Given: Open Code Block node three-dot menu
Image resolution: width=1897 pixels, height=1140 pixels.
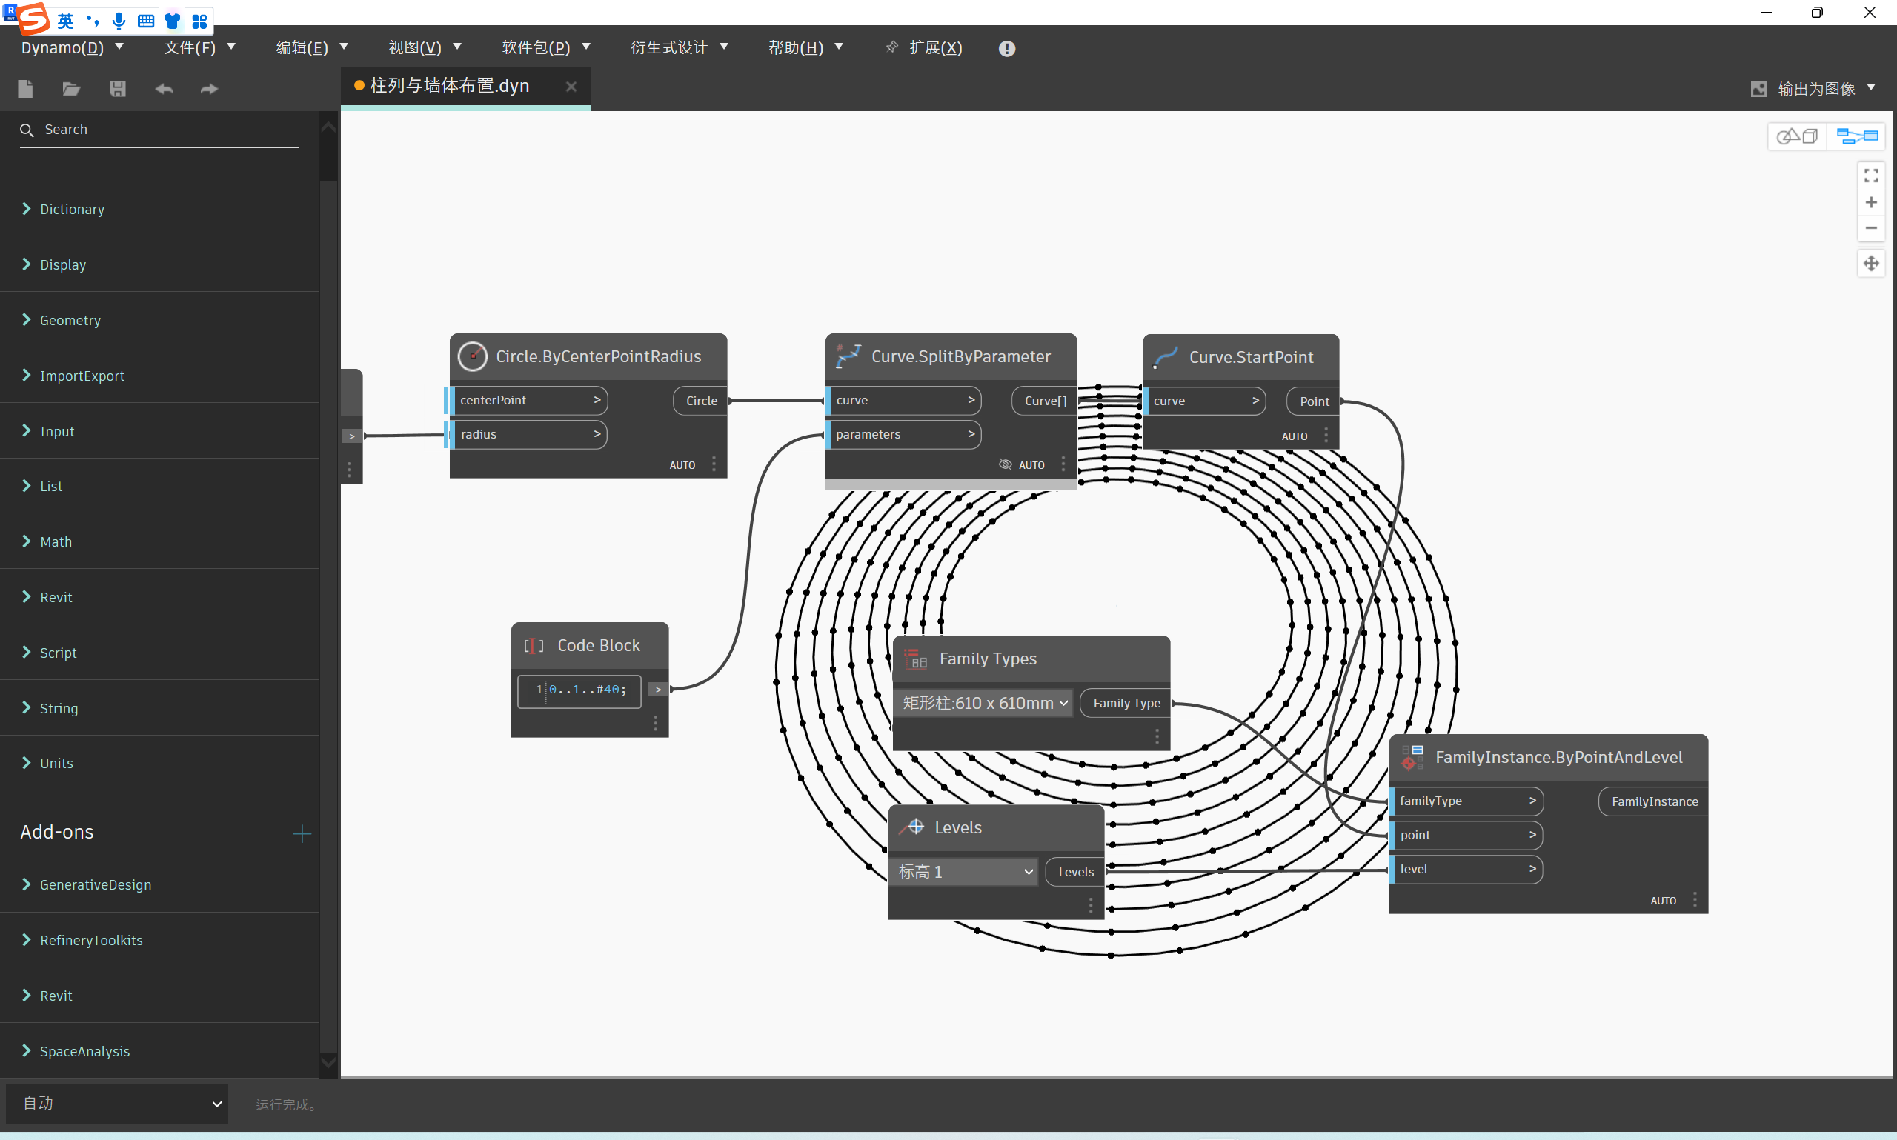Looking at the screenshot, I should (655, 723).
